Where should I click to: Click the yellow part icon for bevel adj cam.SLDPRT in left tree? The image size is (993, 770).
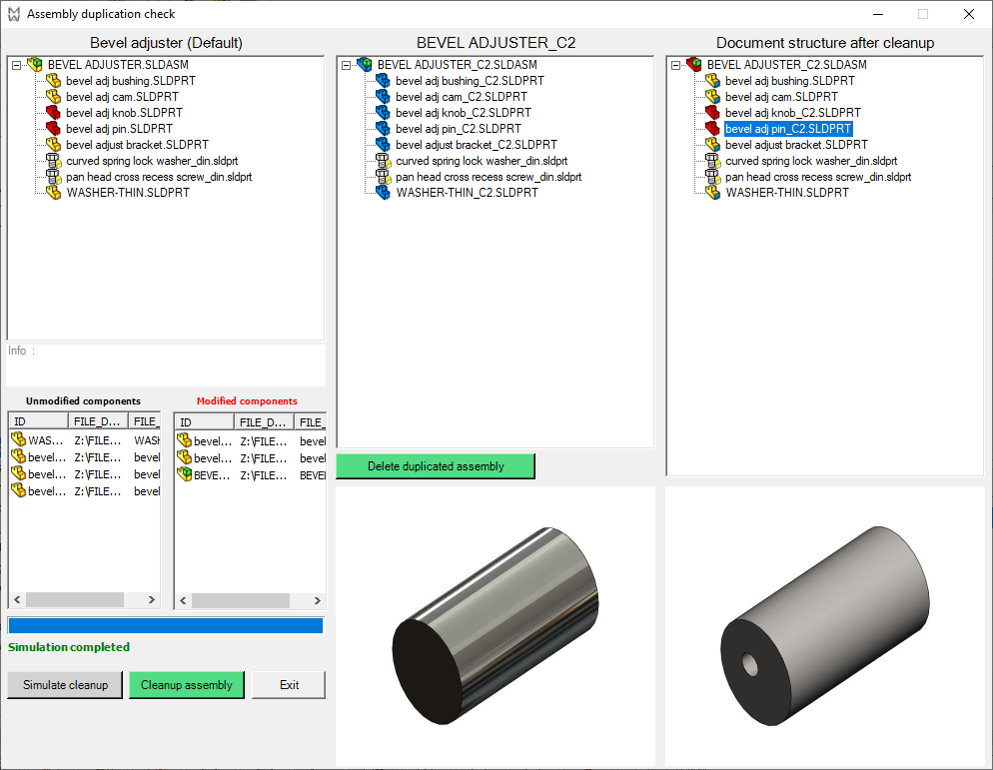click(x=54, y=96)
